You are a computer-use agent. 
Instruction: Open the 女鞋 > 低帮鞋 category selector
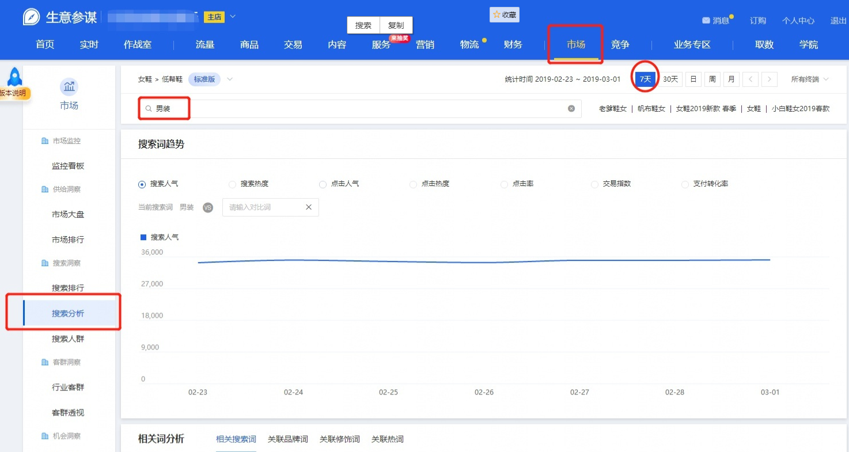pos(160,79)
